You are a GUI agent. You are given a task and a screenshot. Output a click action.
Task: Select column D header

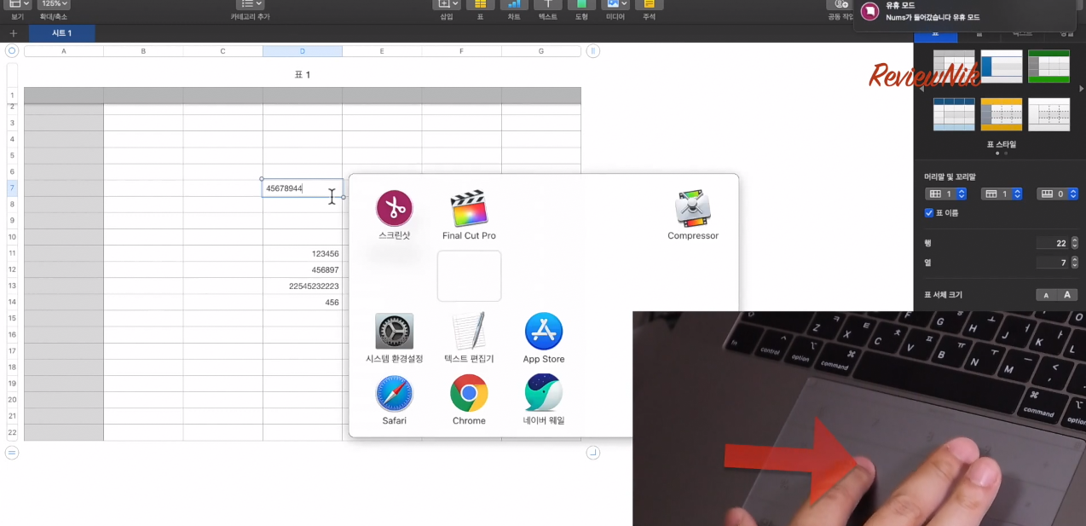[x=303, y=51]
